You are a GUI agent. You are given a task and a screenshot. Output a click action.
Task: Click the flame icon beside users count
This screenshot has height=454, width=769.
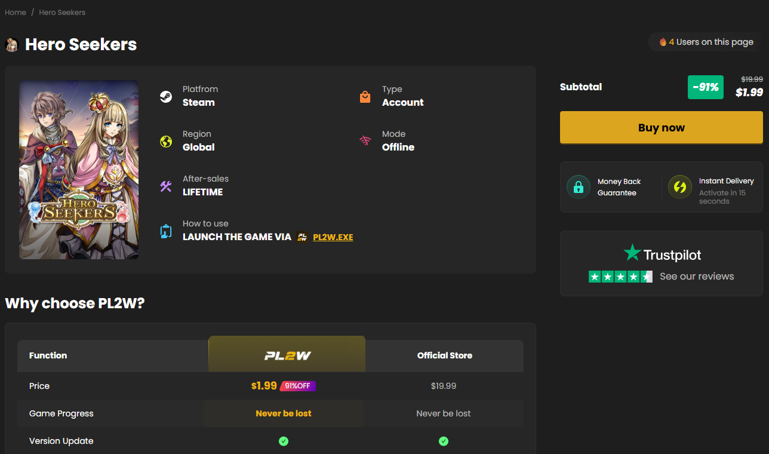point(663,42)
